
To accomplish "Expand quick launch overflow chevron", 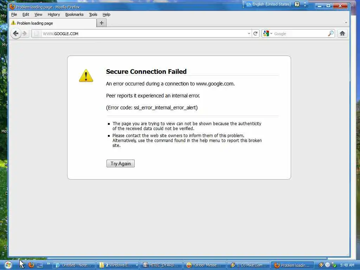I will [x=49, y=264].
